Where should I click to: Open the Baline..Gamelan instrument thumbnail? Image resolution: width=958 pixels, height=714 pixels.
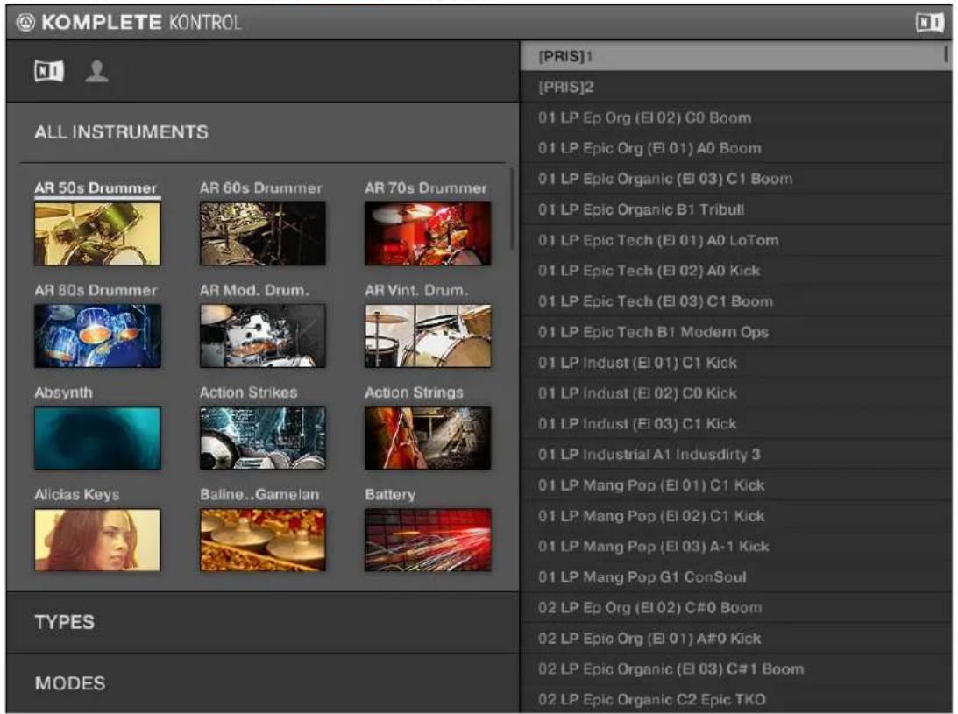[263, 540]
